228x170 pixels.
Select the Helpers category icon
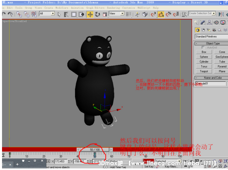pos(220,30)
